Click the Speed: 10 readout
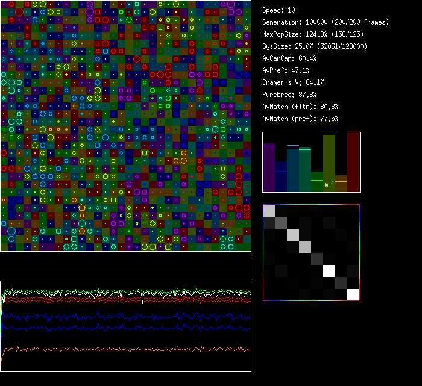Image resolution: width=422 pixels, height=386 pixels. click(x=279, y=10)
